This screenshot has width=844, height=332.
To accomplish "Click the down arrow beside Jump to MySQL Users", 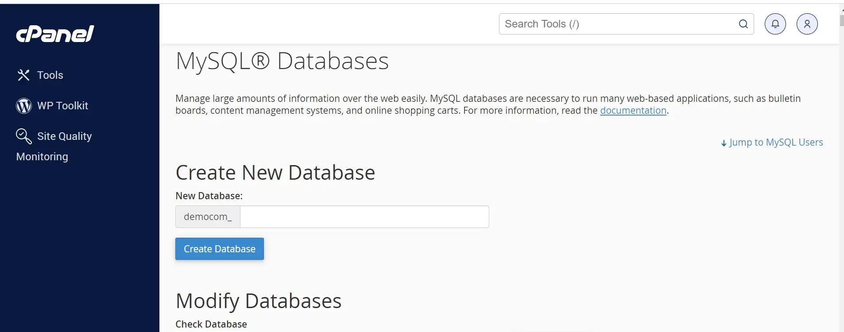I will (724, 143).
